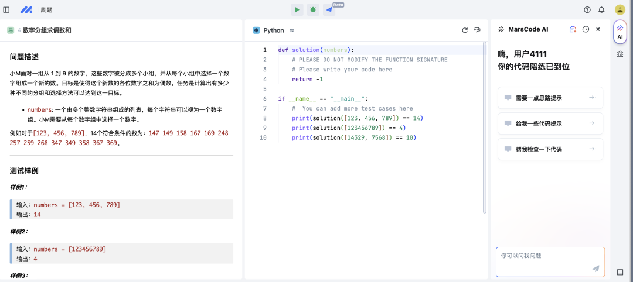Open notifications bell
633x282 pixels.
[x=601, y=10]
